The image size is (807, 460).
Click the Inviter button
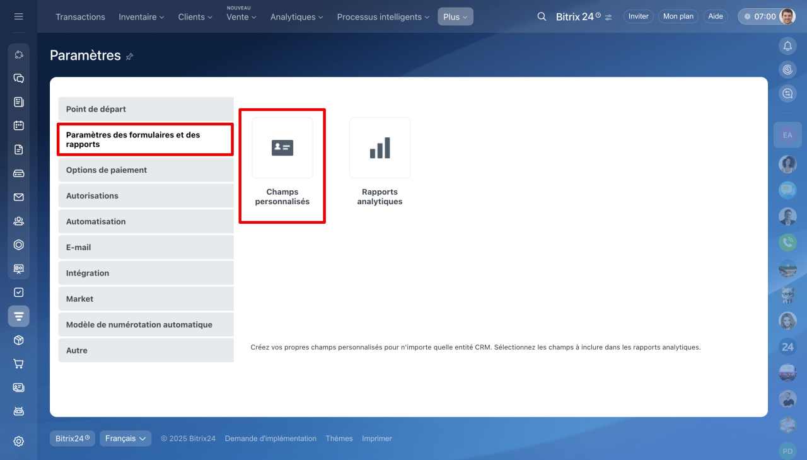click(638, 16)
